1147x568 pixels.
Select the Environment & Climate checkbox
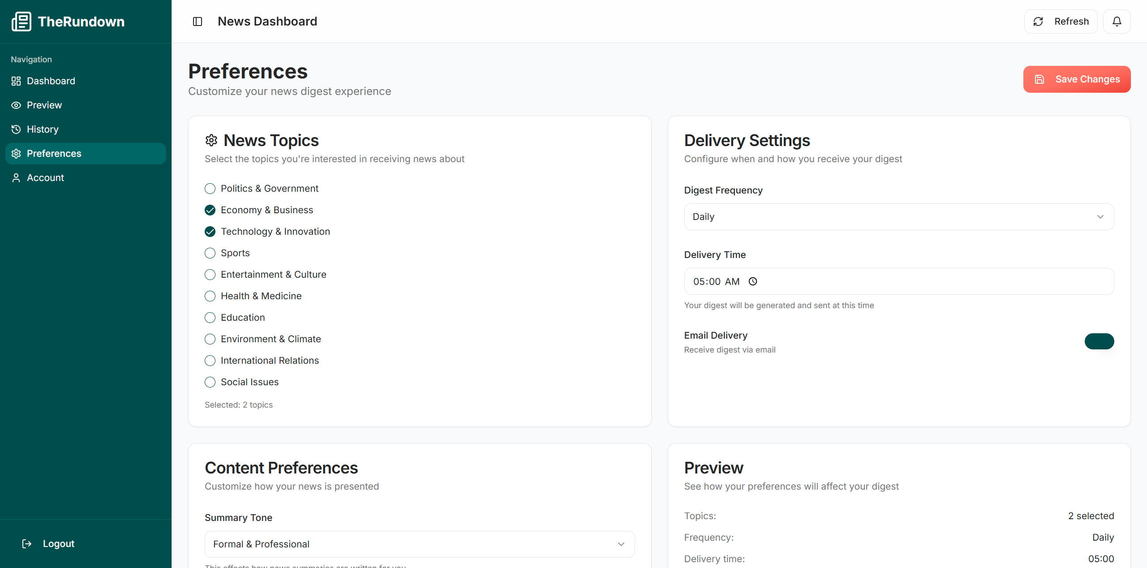(210, 339)
